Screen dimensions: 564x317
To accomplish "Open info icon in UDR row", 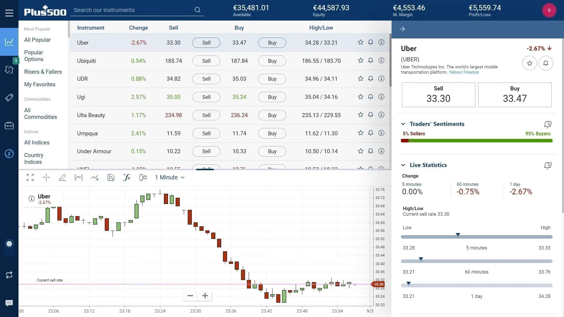I will click(381, 79).
